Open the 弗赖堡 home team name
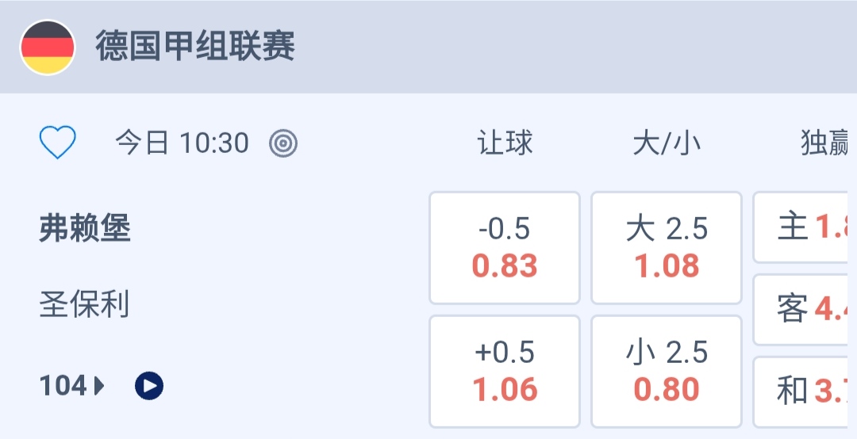This screenshot has height=439, width=857. click(85, 230)
